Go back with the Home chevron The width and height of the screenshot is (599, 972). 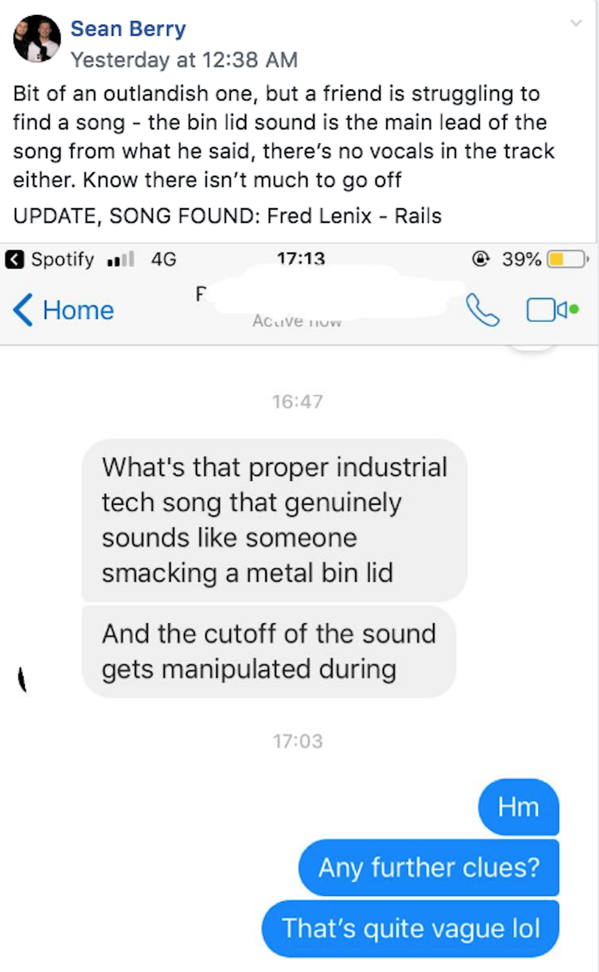(x=23, y=310)
